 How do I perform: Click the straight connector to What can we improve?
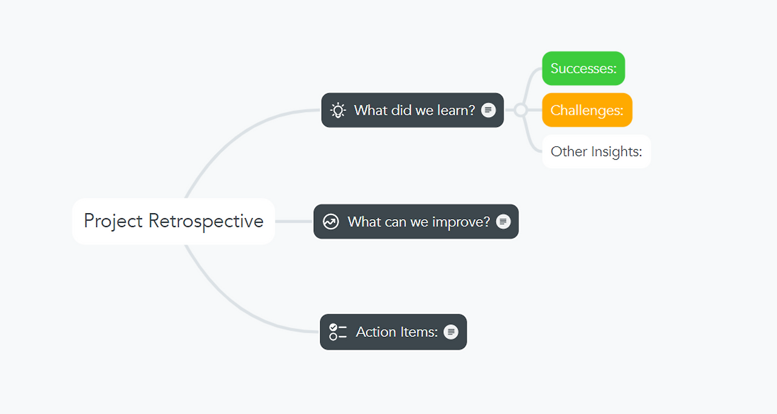coord(294,222)
